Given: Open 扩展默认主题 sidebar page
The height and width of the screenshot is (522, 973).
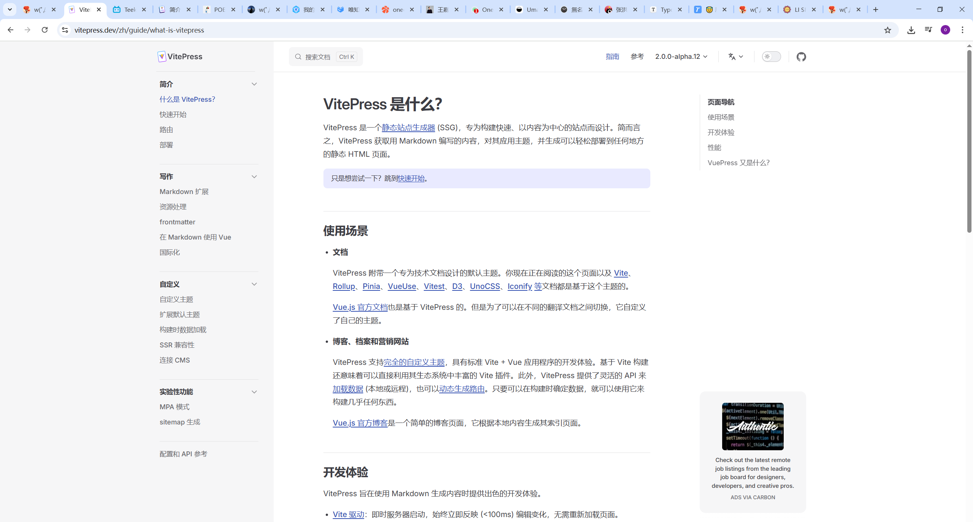Looking at the screenshot, I should point(180,314).
